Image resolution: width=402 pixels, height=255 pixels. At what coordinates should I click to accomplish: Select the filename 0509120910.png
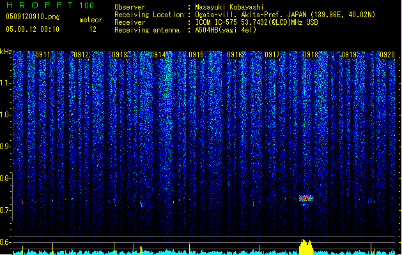[33, 17]
